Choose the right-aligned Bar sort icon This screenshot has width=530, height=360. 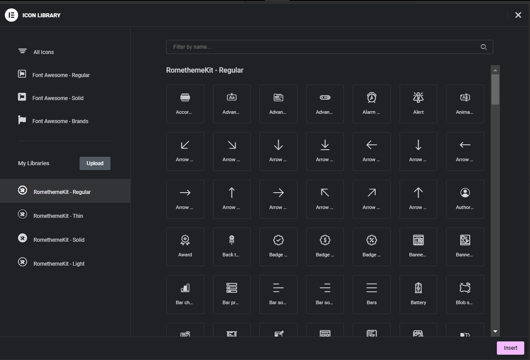click(x=325, y=294)
